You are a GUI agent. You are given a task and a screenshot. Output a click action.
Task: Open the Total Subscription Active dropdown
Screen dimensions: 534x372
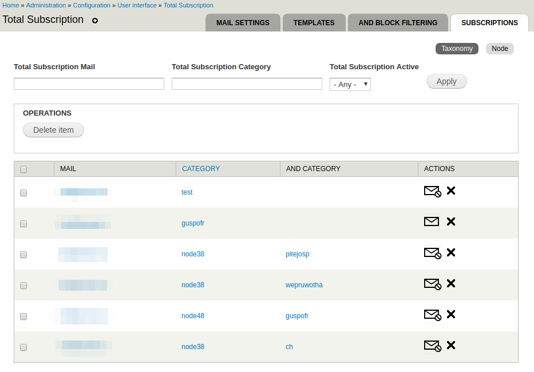click(350, 84)
